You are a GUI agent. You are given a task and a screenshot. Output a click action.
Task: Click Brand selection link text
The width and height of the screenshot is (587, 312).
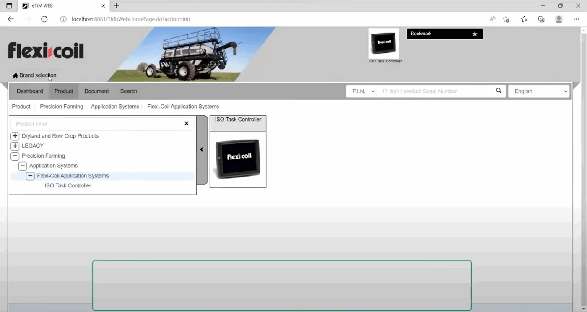[38, 75]
